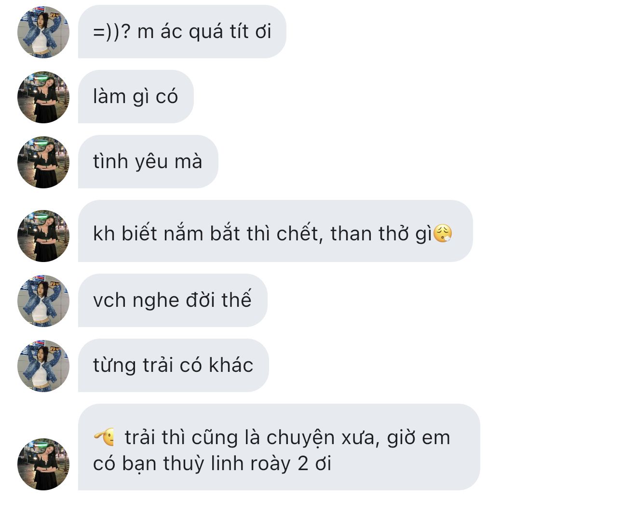Viewport: 622px width, 513px height.
Task: Click the "từng trải có khác" message bubble
Action: pyautogui.click(x=173, y=366)
